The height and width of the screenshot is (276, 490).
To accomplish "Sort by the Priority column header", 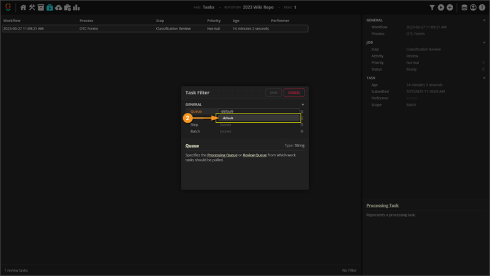I will coord(214,21).
